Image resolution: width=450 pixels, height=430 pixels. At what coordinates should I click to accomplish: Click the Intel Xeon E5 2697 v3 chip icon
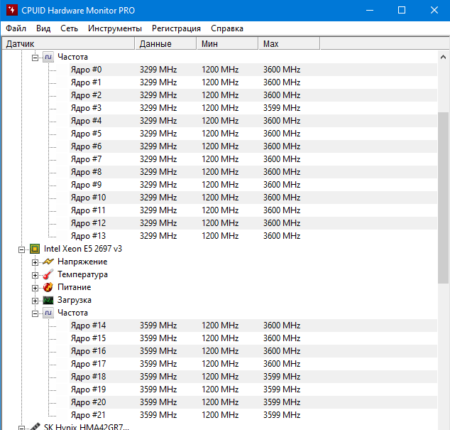tap(35, 249)
